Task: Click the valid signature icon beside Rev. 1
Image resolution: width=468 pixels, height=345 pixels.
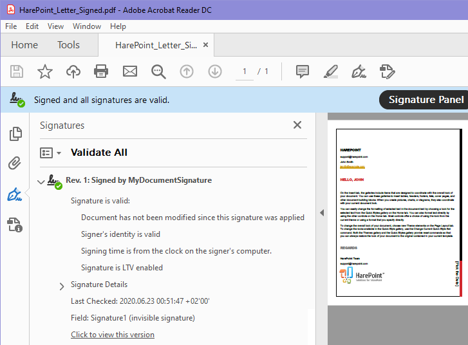Action: (x=55, y=182)
